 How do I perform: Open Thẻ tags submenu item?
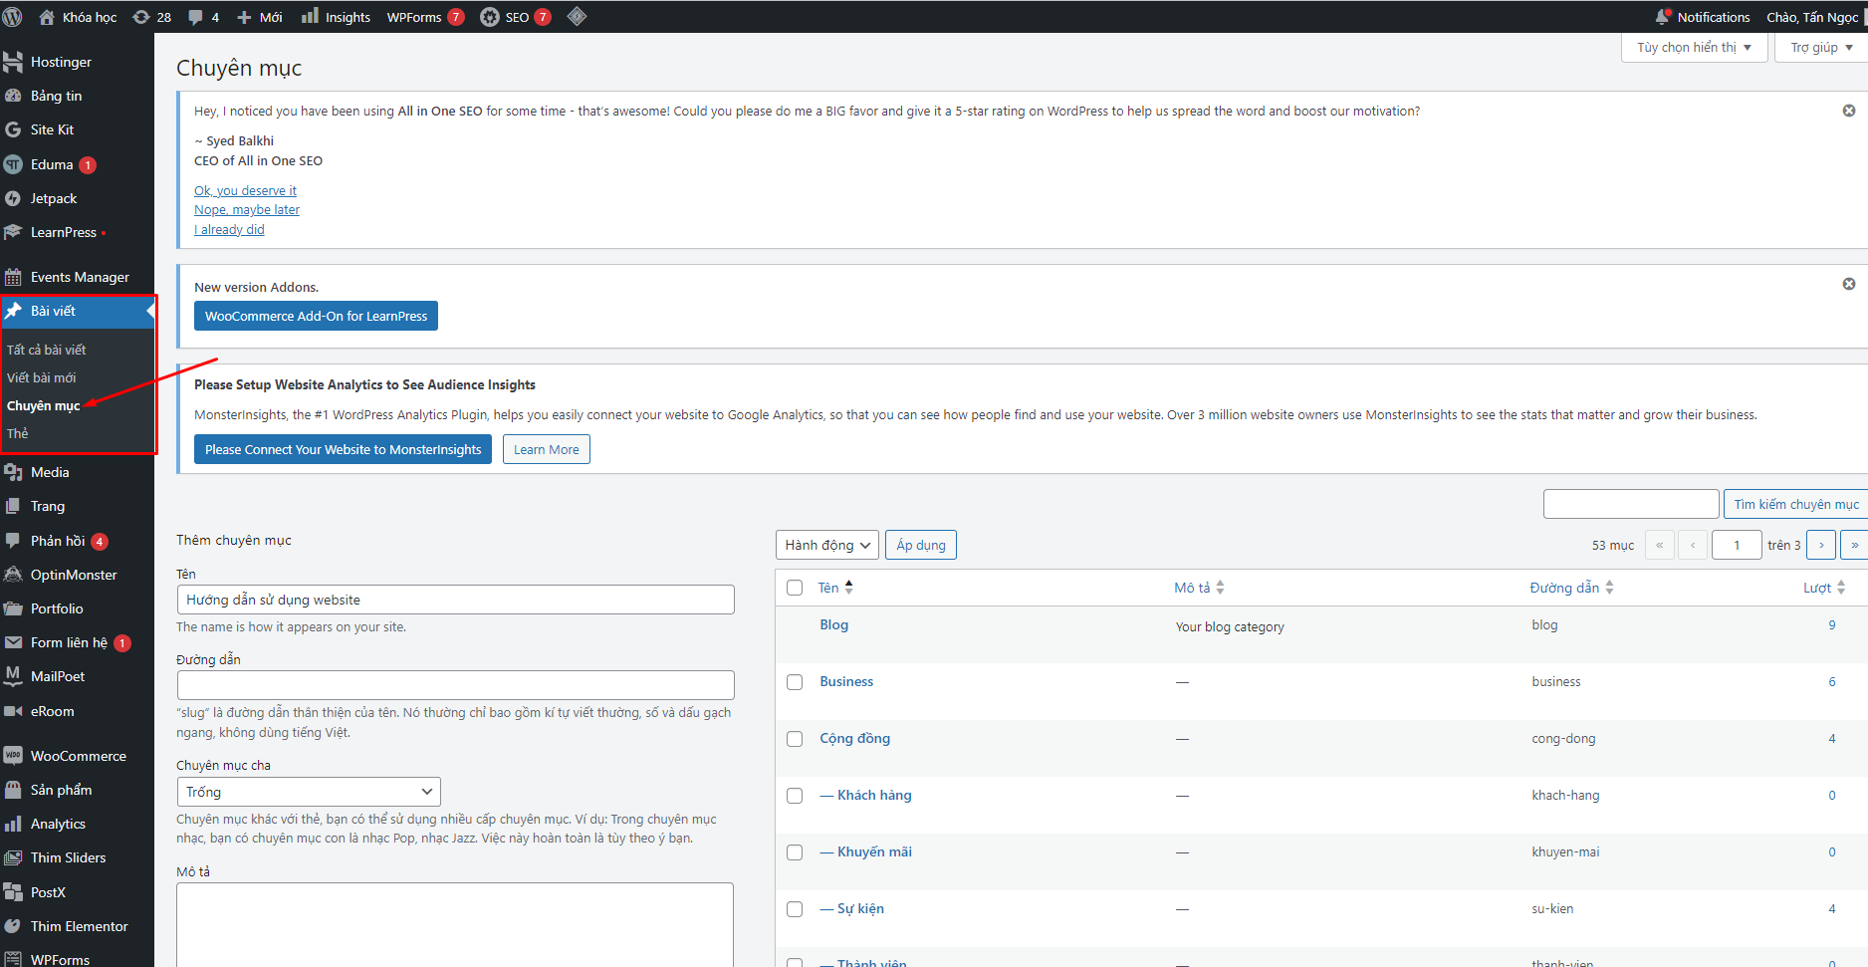18,433
